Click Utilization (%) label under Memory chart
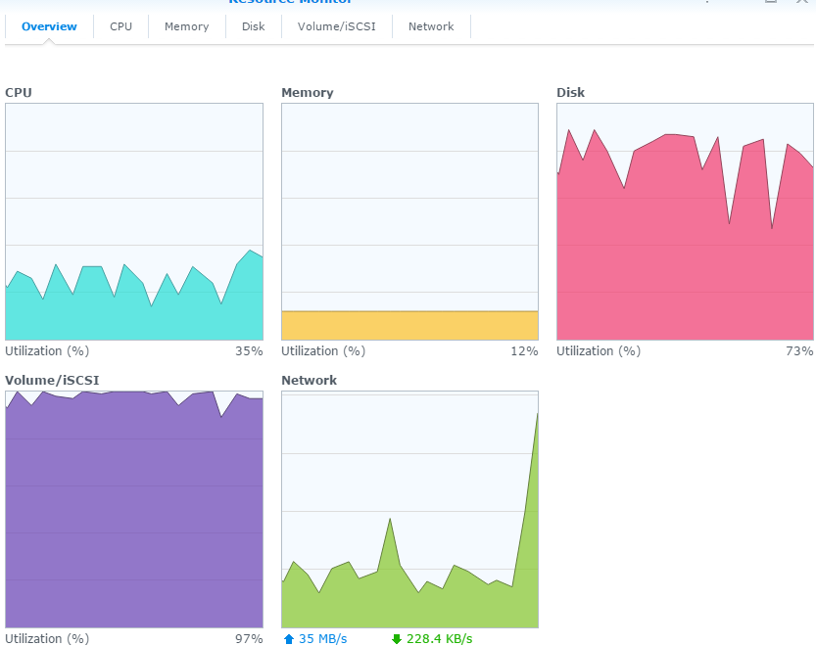 point(323,351)
